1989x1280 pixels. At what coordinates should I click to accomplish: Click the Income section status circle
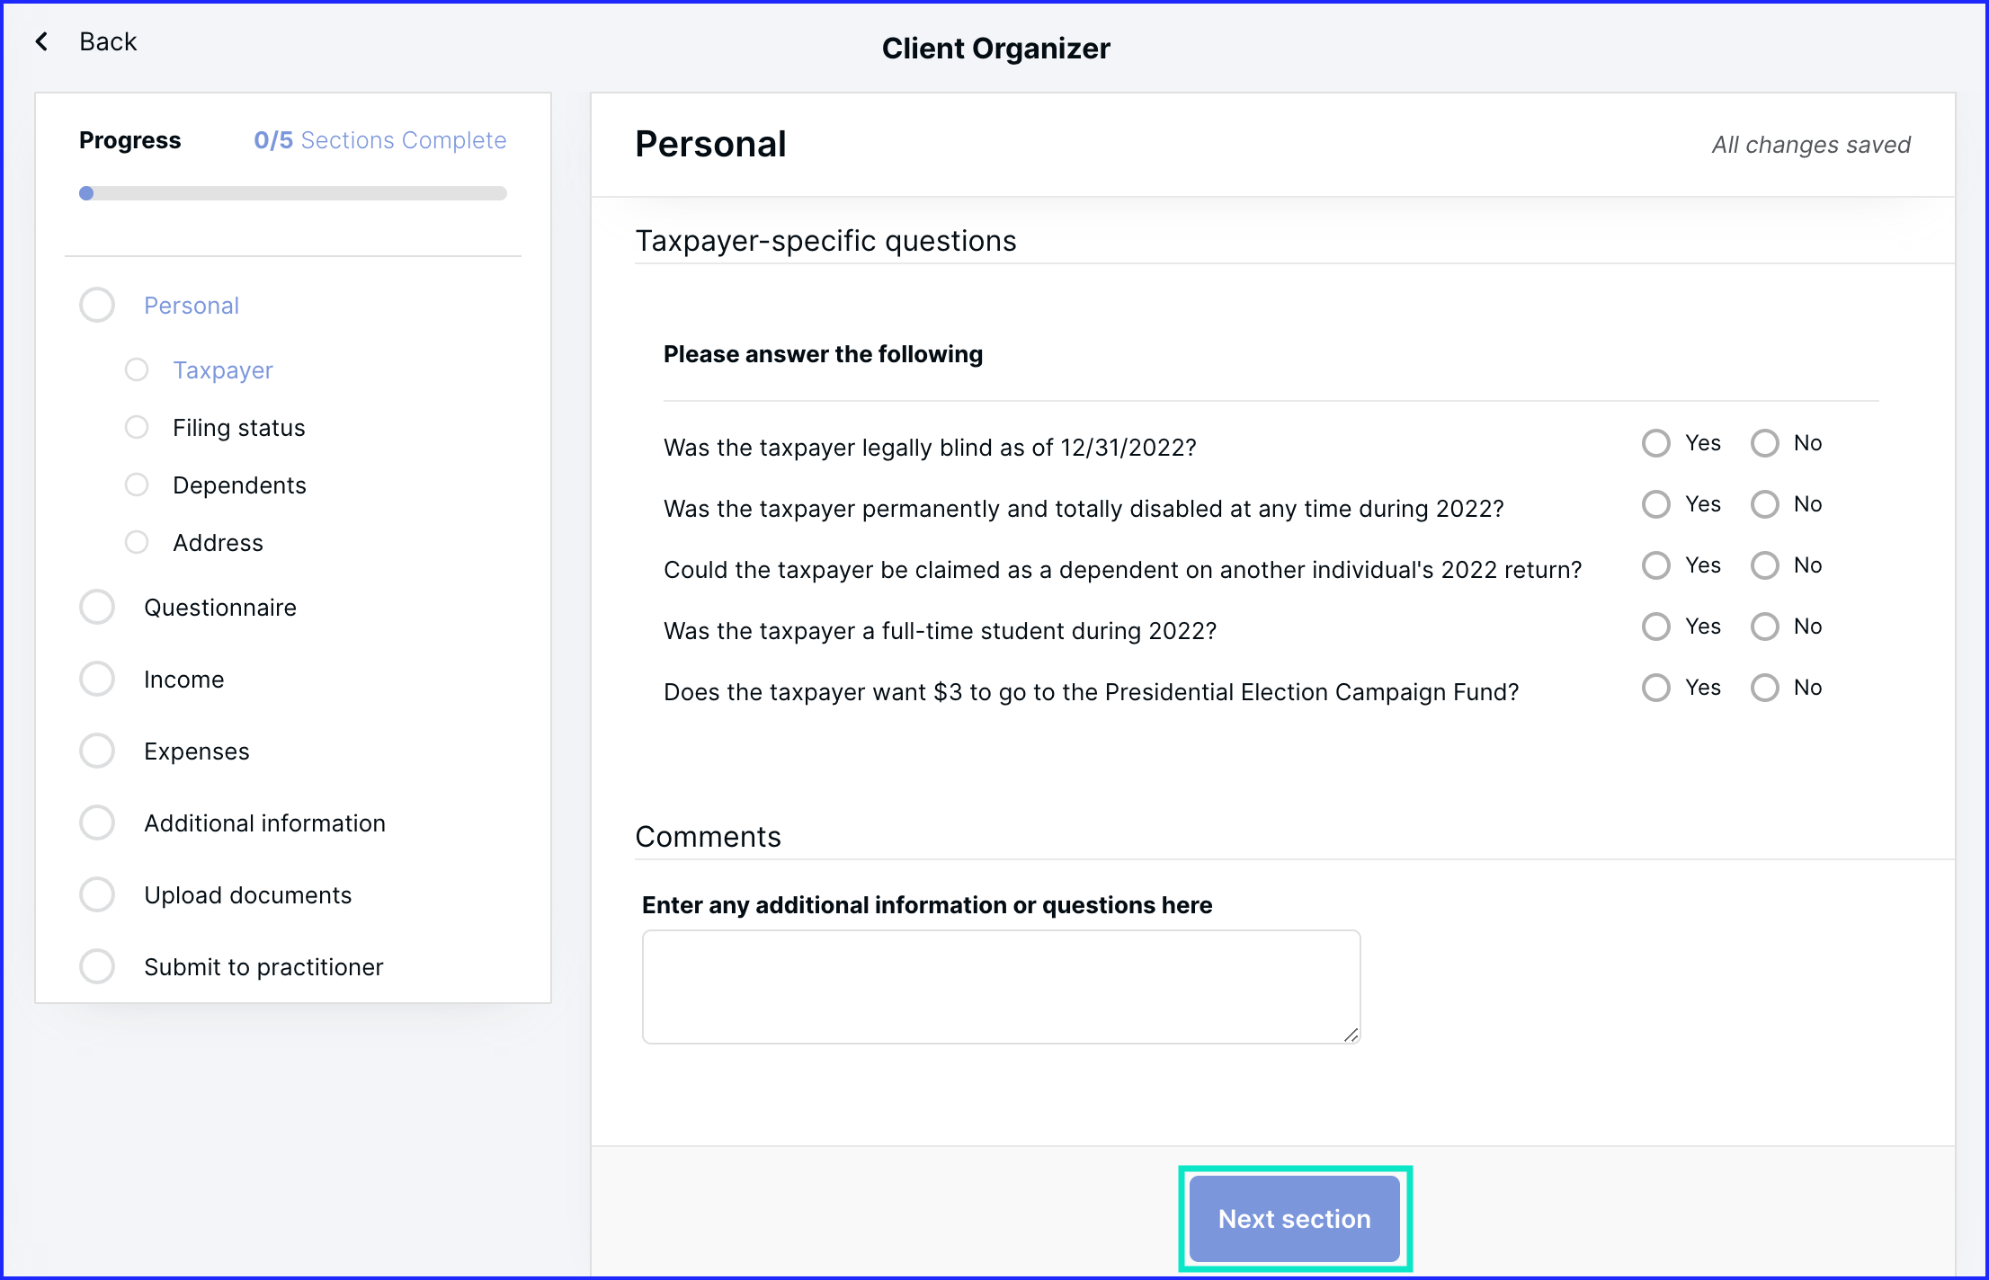(x=97, y=680)
